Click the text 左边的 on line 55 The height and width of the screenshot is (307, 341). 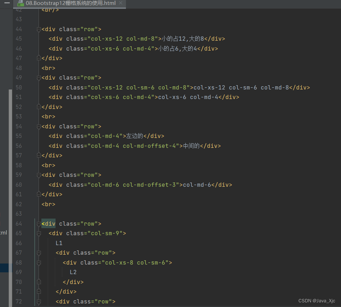point(135,136)
